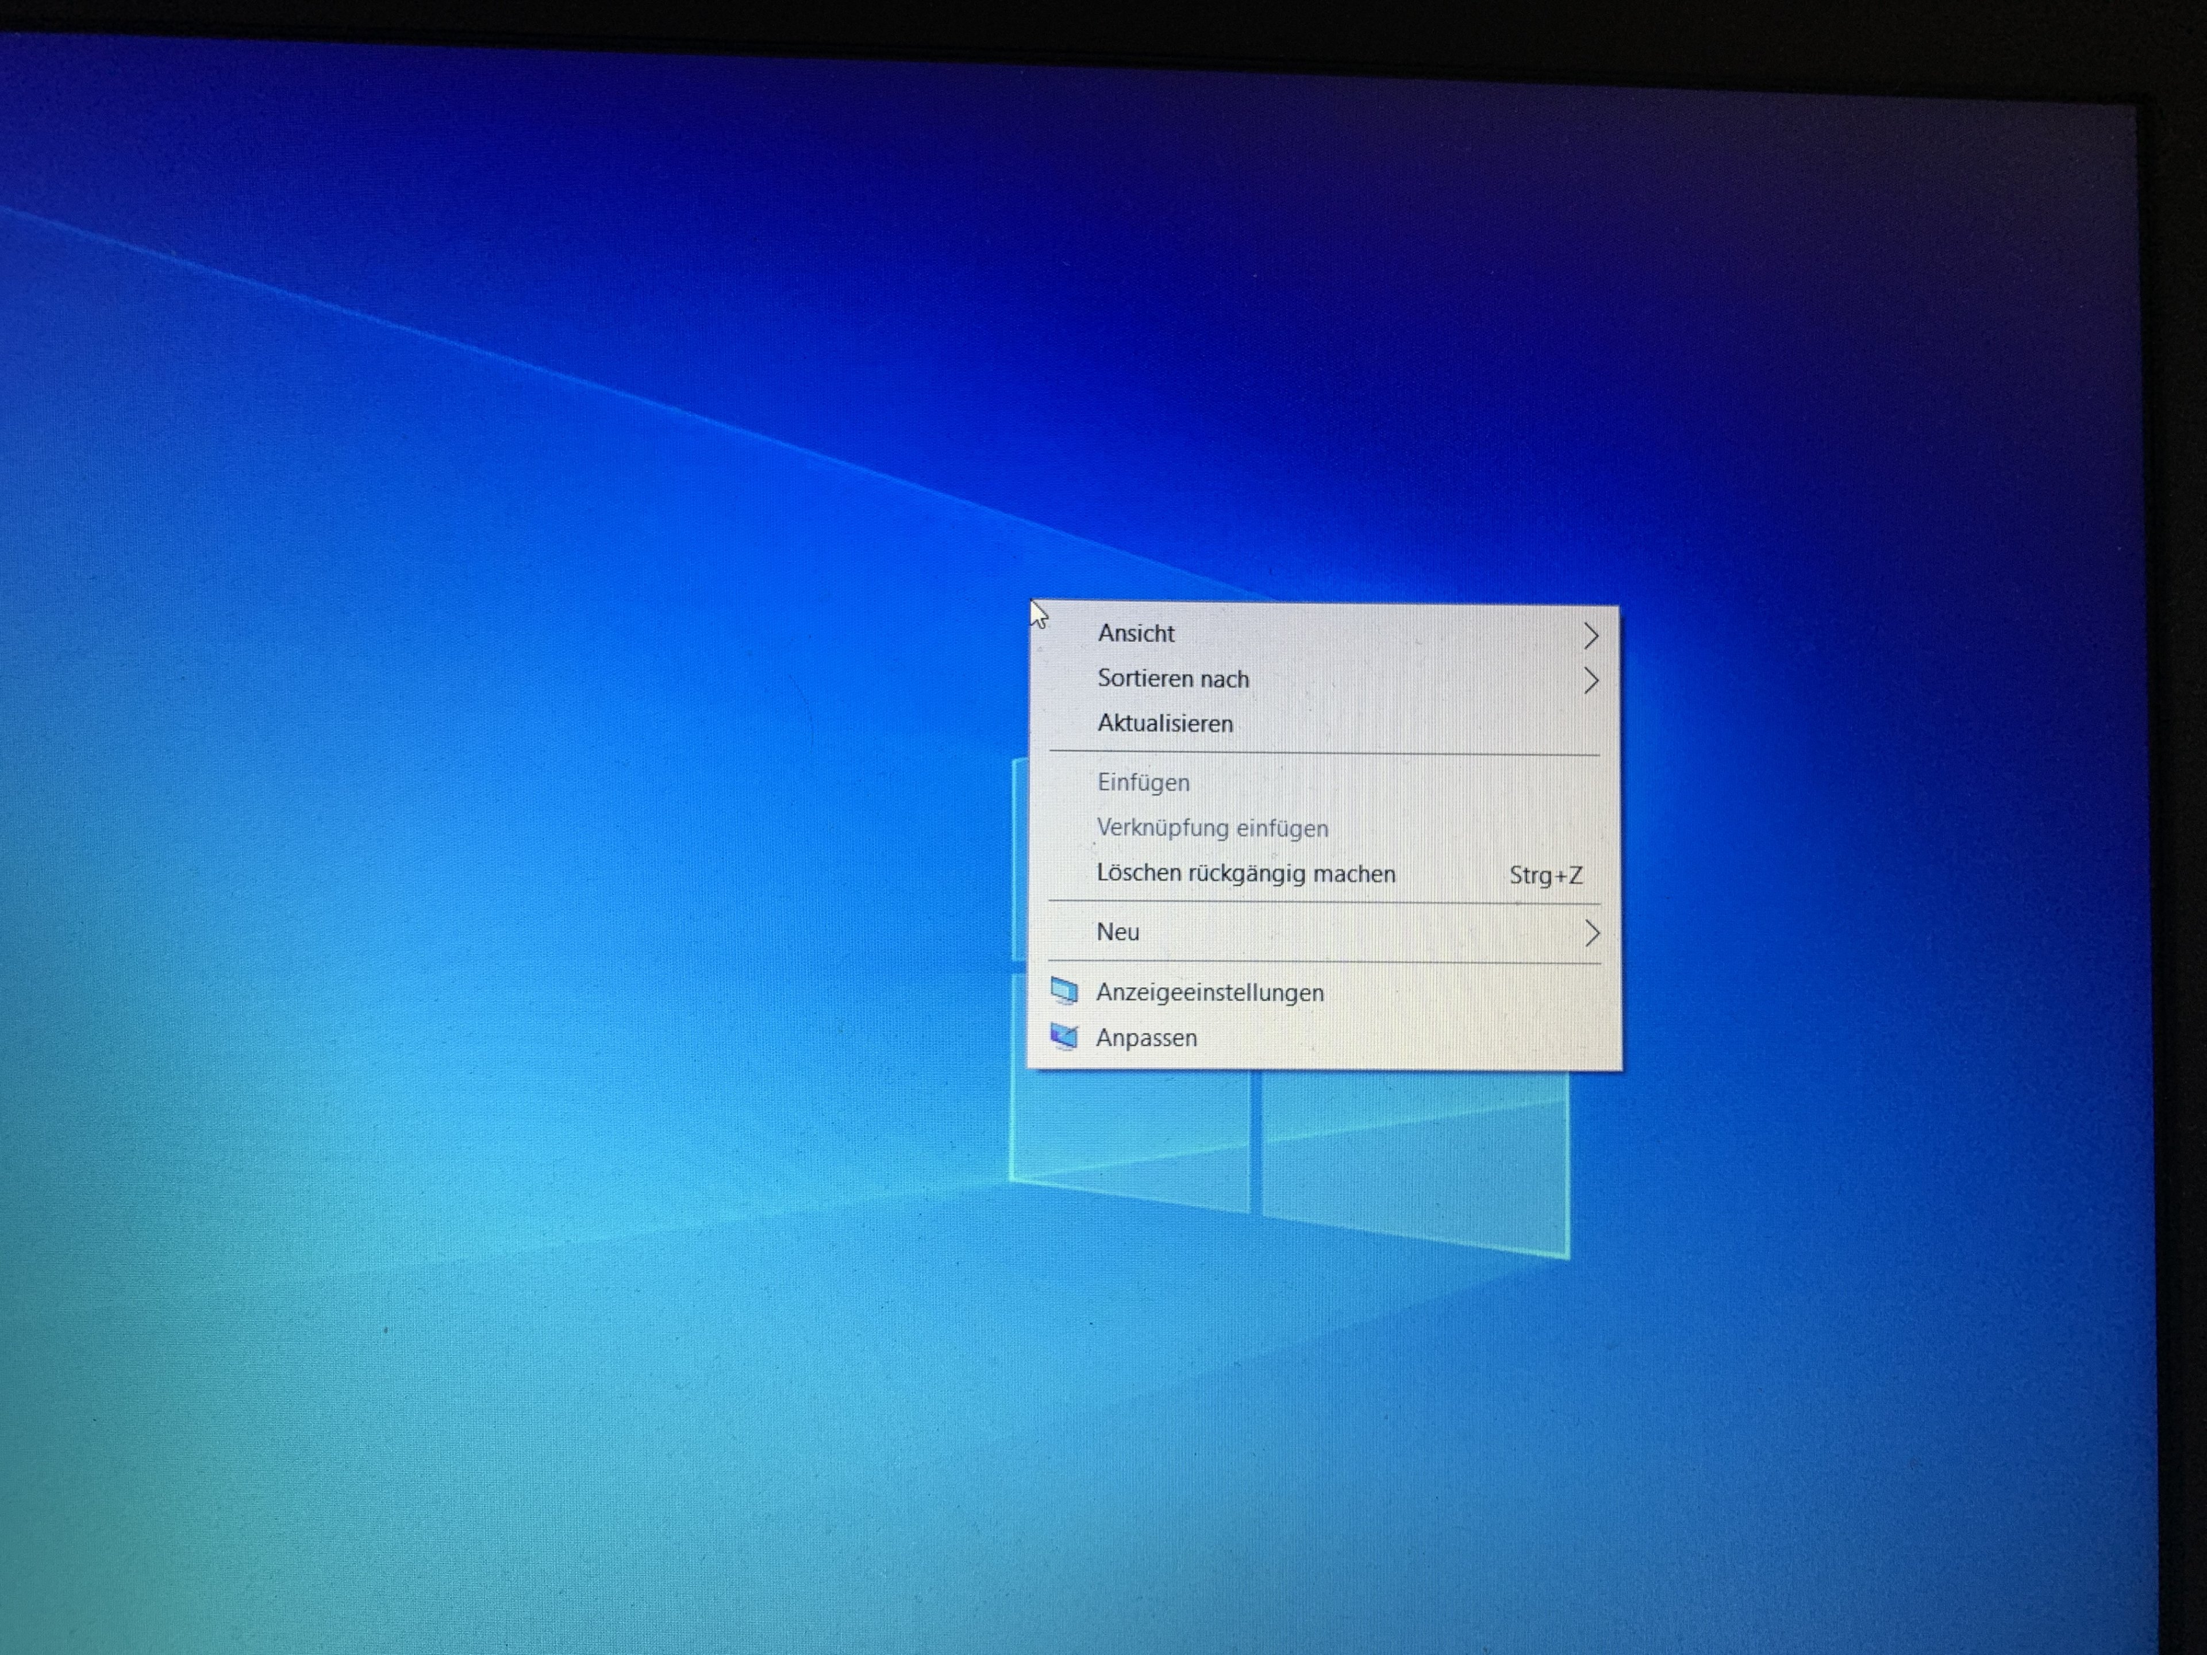Image resolution: width=2207 pixels, height=1655 pixels.
Task: Click the greyed-out Einfügen entry
Action: pyautogui.click(x=1143, y=783)
